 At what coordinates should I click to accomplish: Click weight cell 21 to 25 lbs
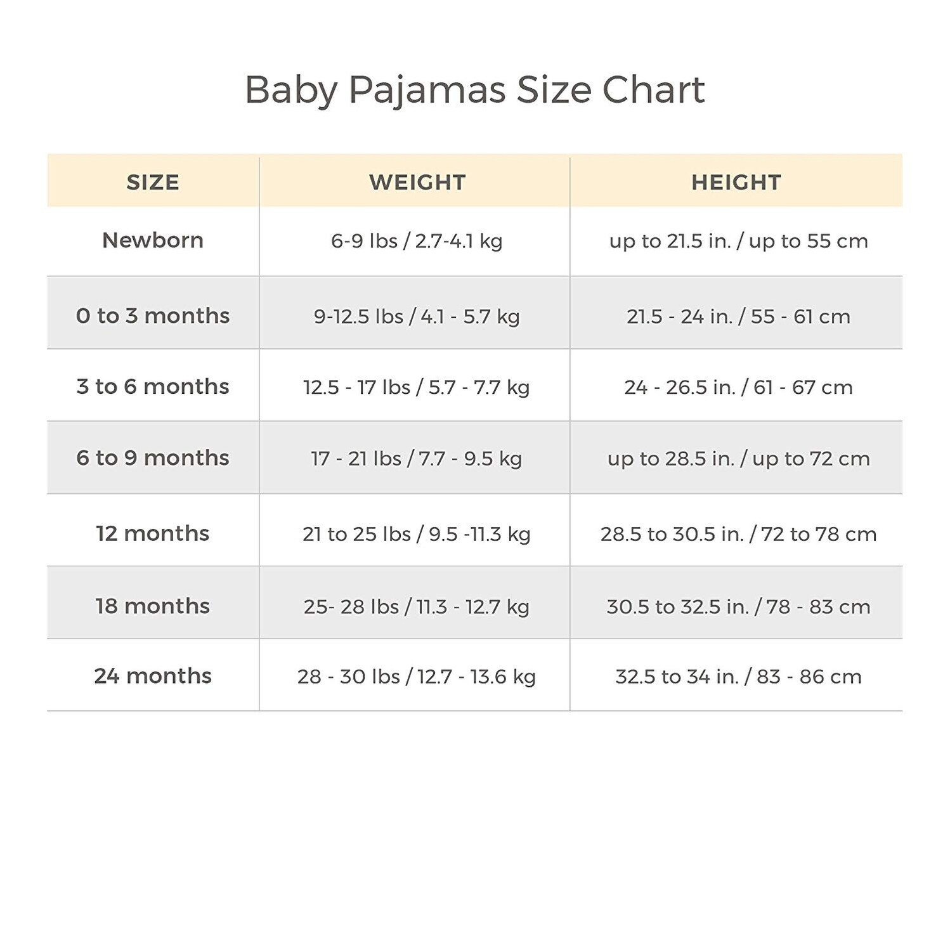[x=417, y=534]
